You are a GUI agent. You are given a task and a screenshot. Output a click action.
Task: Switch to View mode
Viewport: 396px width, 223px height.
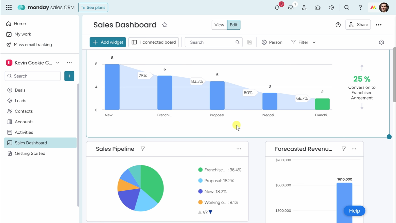tap(219, 25)
